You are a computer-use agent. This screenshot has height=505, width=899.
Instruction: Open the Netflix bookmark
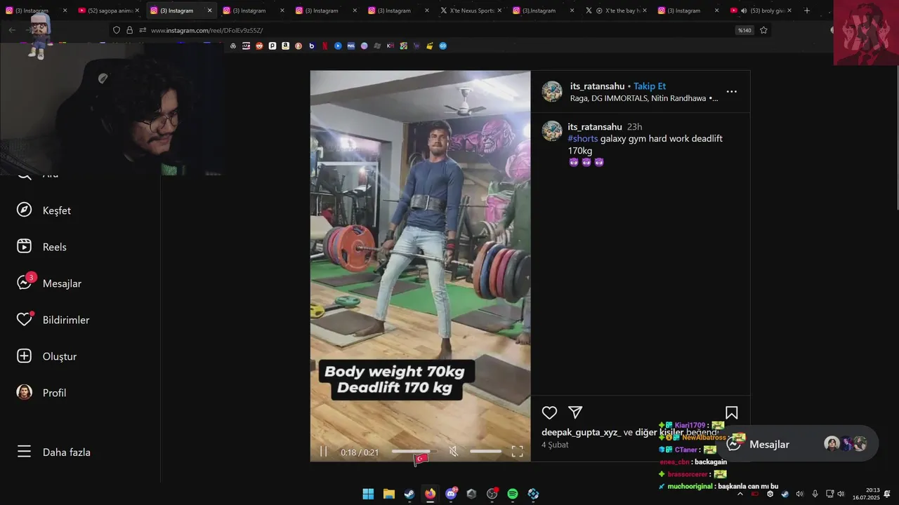pyautogui.click(x=324, y=46)
